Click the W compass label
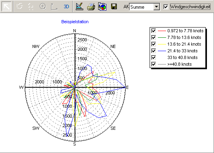 [22, 87]
